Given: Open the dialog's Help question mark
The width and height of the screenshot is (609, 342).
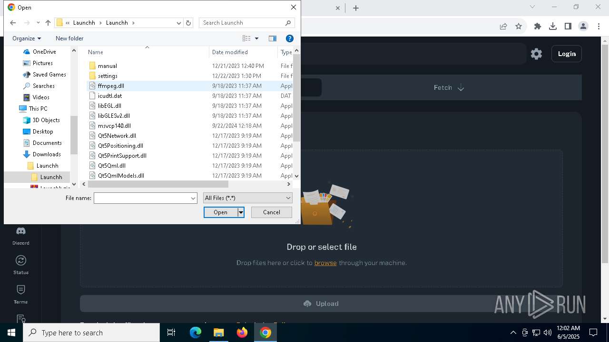Looking at the screenshot, I should 289,38.
